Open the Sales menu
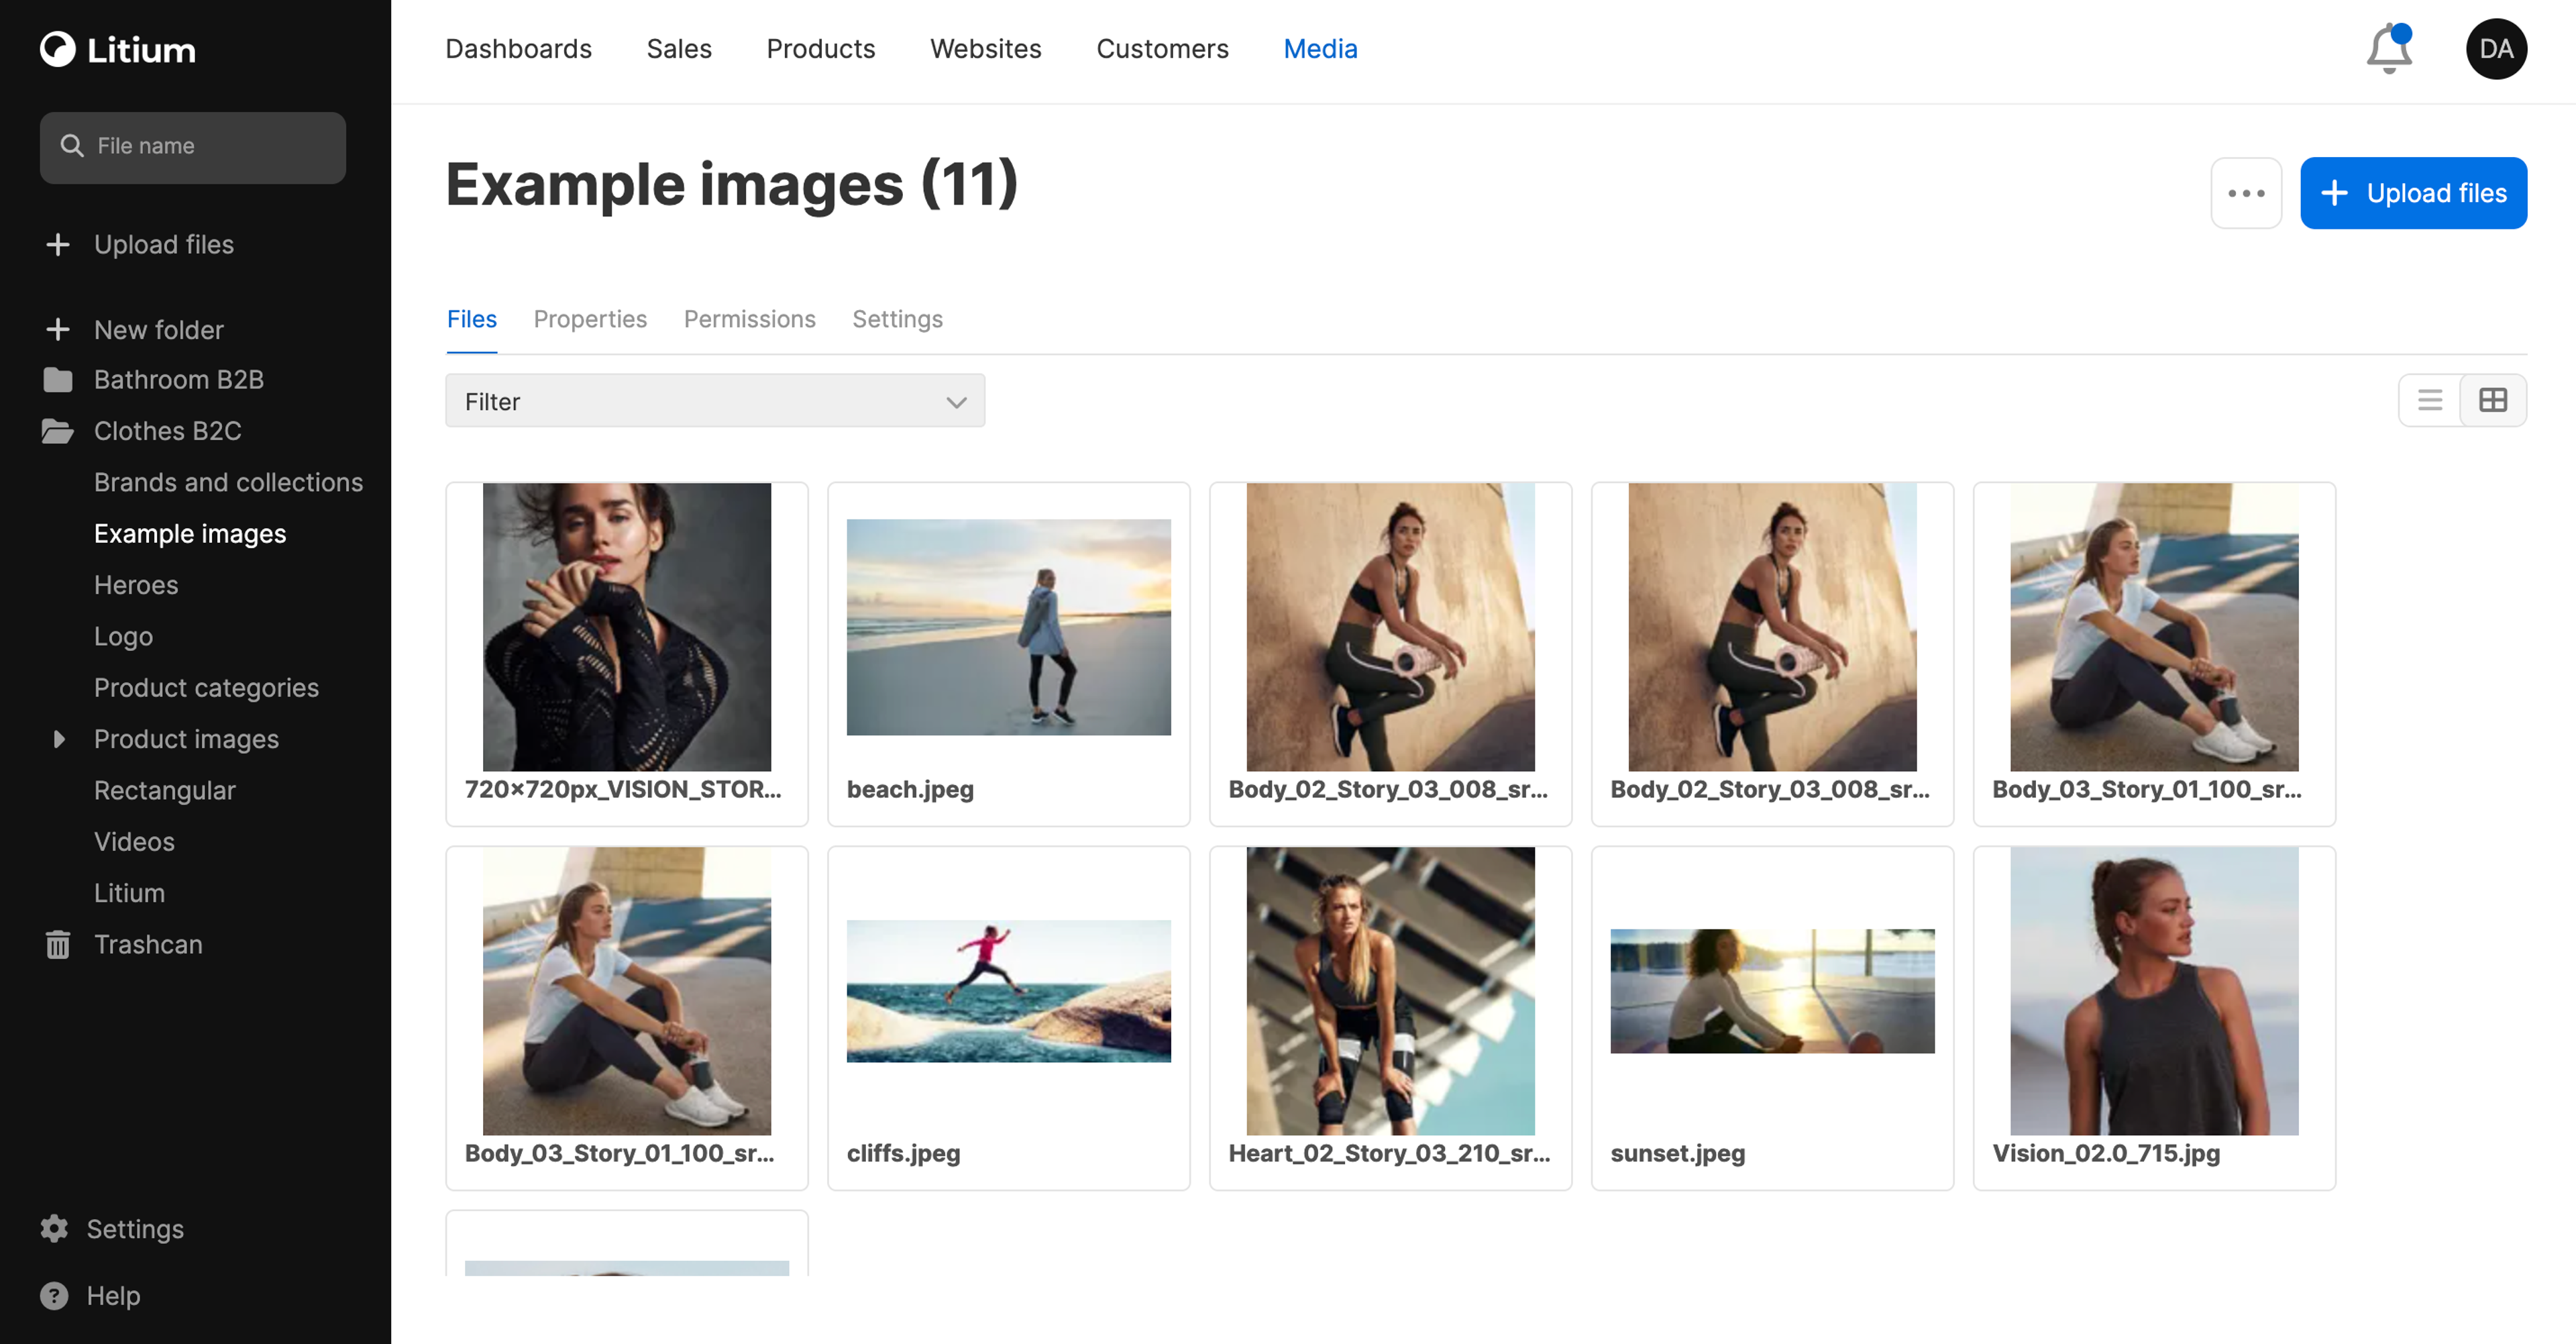 pyautogui.click(x=679, y=49)
